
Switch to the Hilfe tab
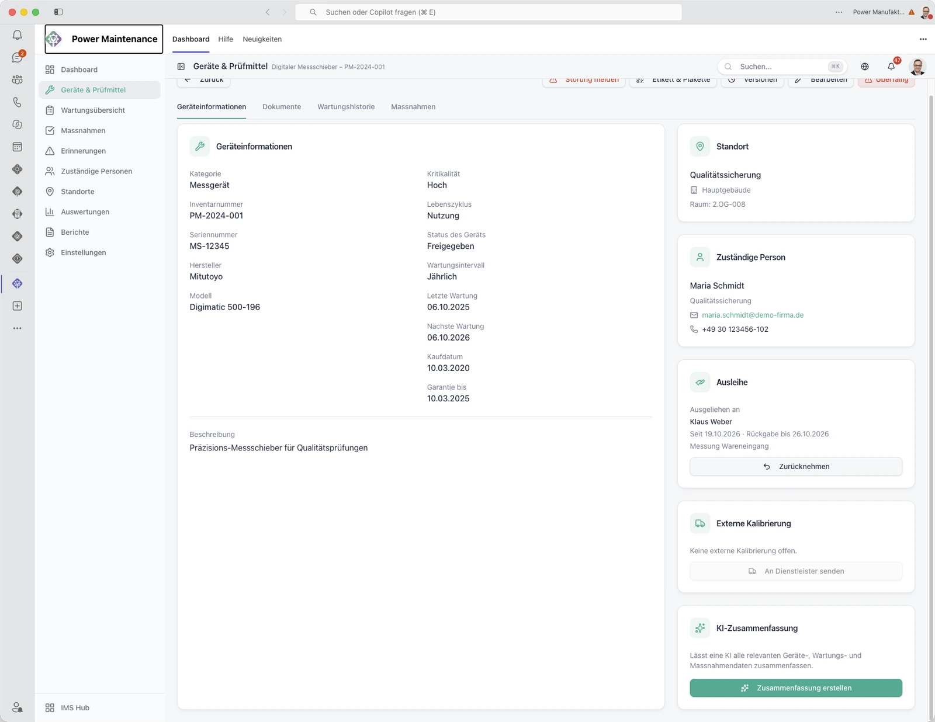click(x=226, y=39)
